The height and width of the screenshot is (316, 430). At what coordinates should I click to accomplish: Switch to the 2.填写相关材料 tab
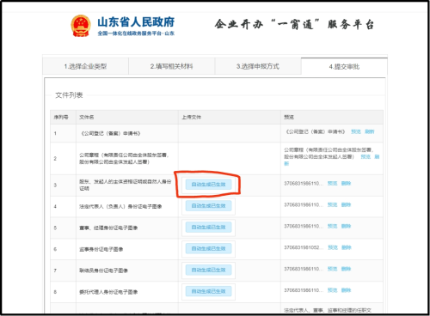pyautogui.click(x=171, y=66)
